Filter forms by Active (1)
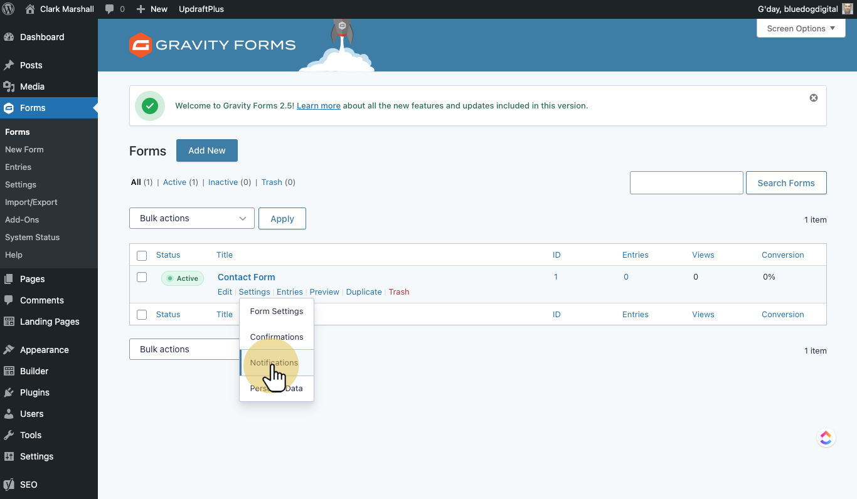The height and width of the screenshot is (499, 857). coord(181,182)
